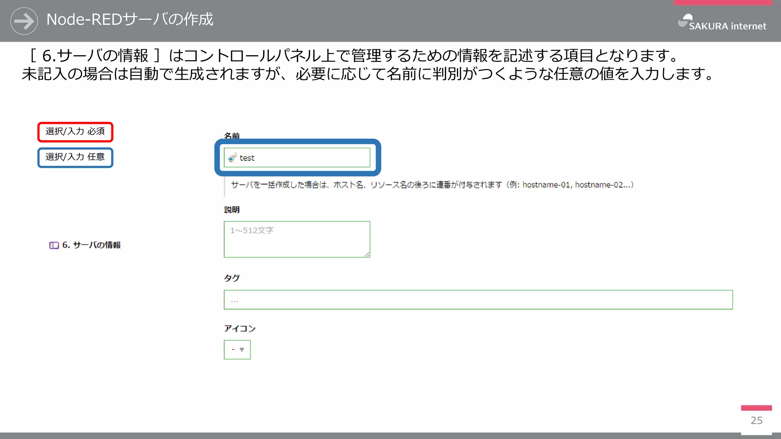Click the page number 25
Image resolution: width=781 pixels, height=439 pixels.
coord(757,420)
